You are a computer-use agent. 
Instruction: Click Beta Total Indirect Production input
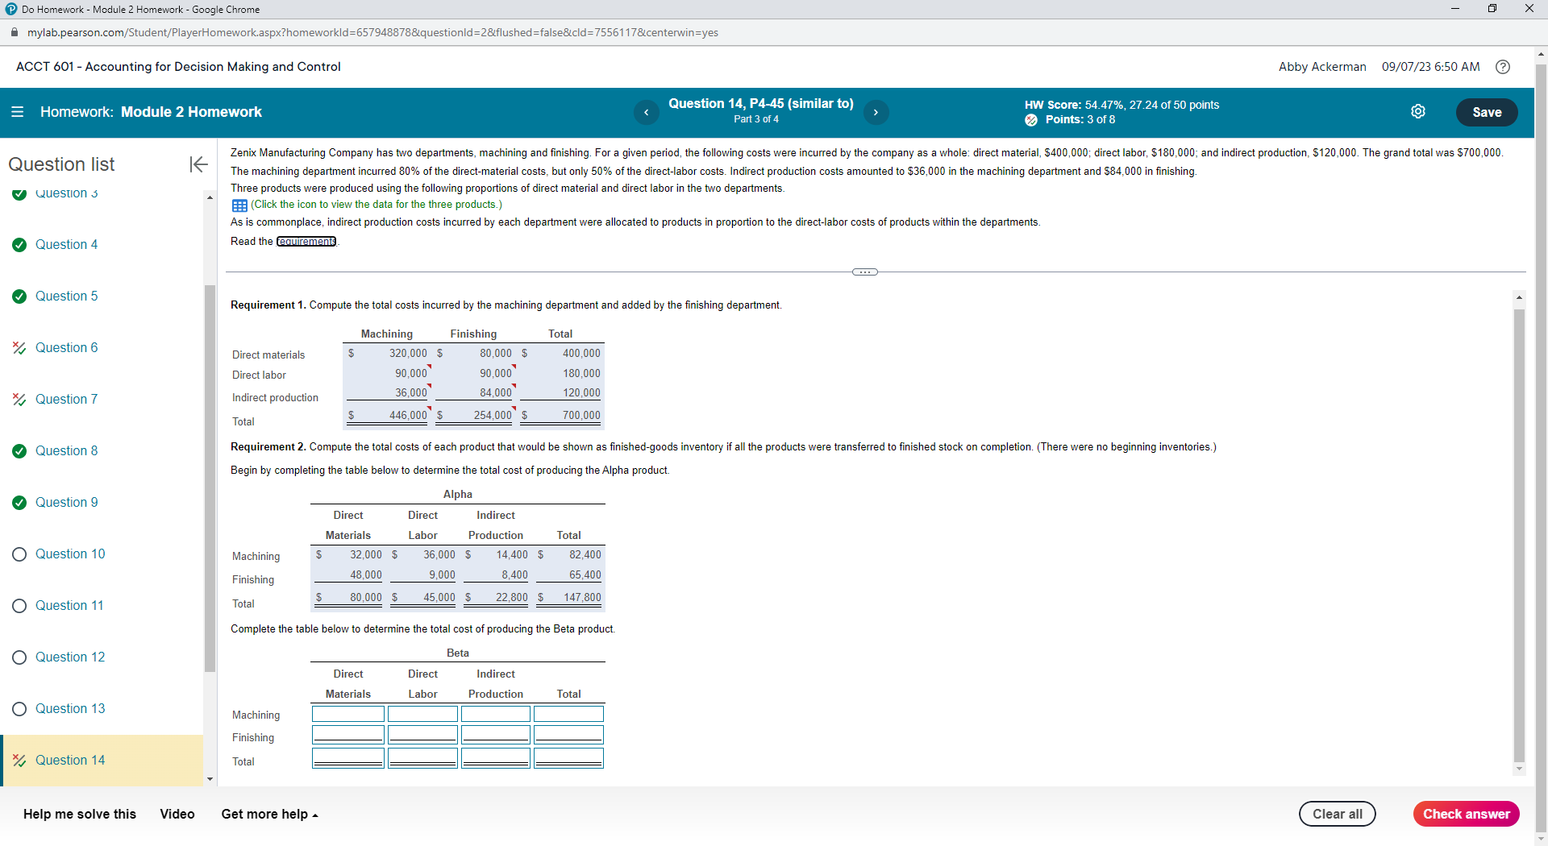496,757
